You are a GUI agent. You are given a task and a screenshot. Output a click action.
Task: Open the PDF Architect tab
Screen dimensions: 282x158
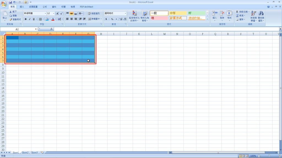[x=86, y=7]
